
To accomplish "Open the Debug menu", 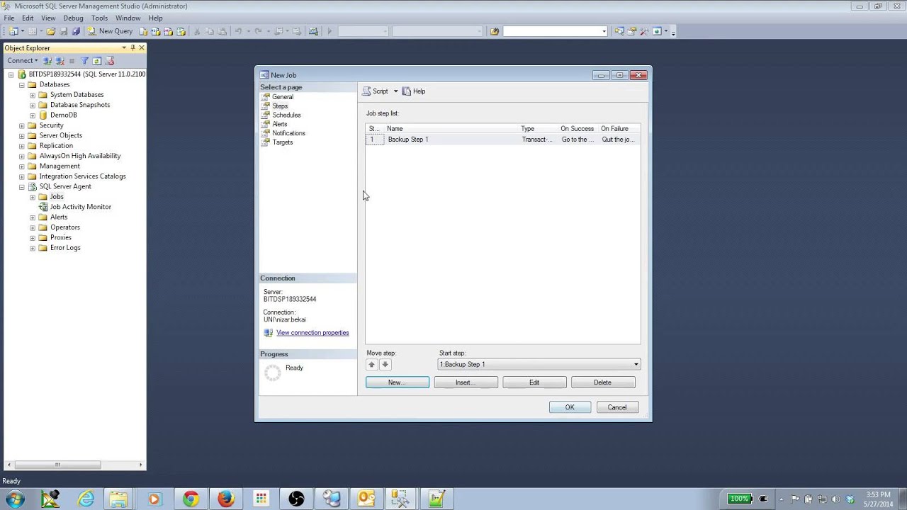I will pos(73,18).
